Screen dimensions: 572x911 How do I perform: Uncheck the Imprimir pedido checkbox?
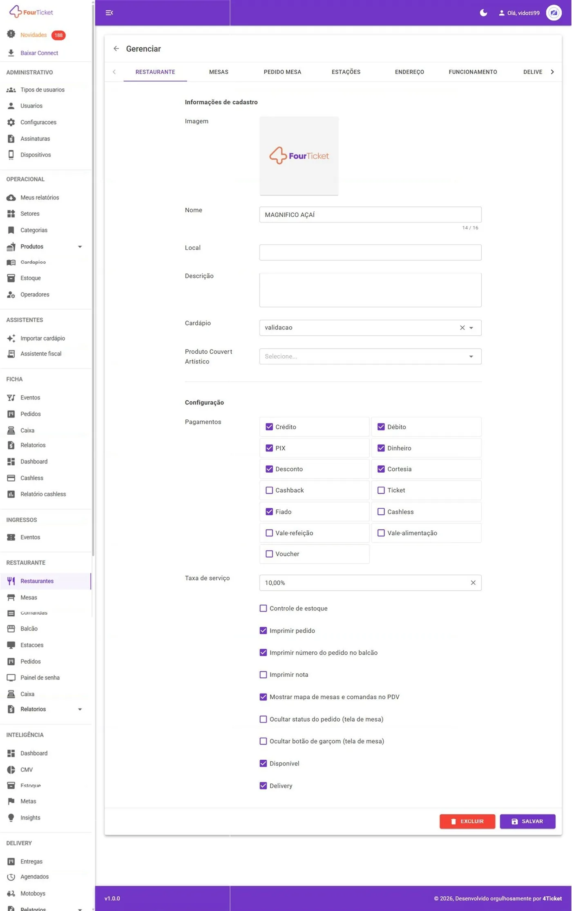pos(263,631)
